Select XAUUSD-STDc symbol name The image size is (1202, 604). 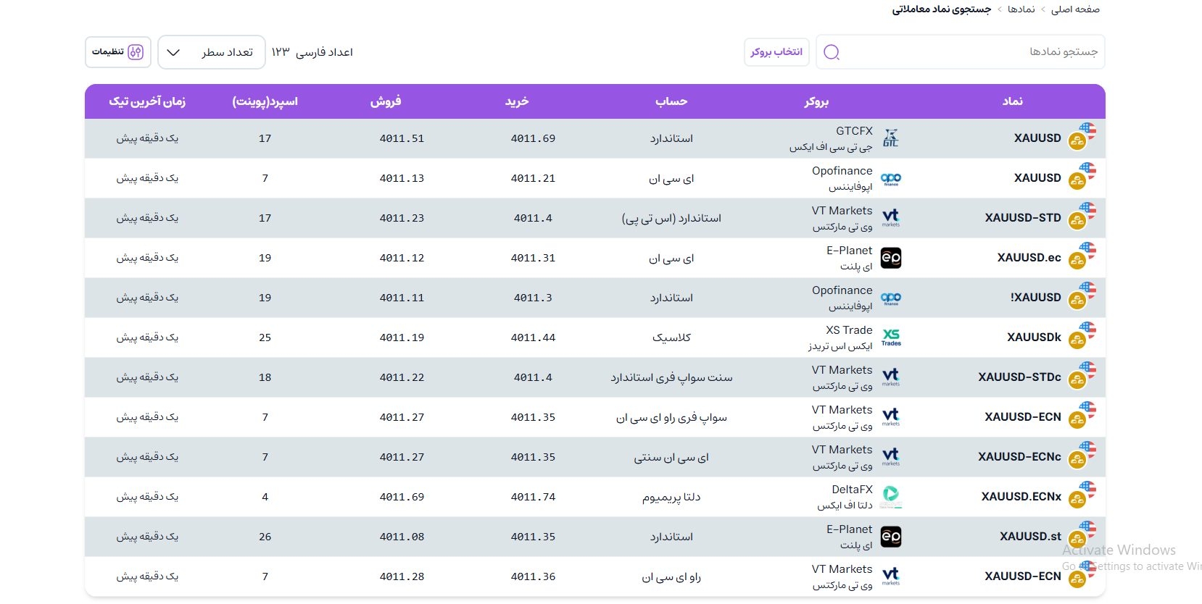[x=1019, y=377]
